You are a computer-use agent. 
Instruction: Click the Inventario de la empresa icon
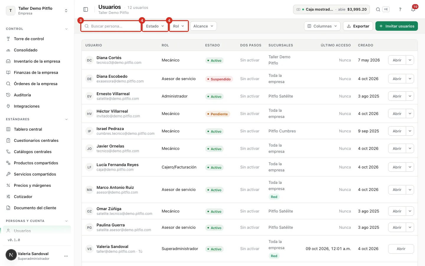click(8, 61)
